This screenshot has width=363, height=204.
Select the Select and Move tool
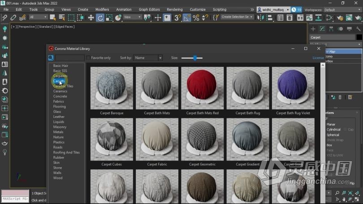click(91, 17)
